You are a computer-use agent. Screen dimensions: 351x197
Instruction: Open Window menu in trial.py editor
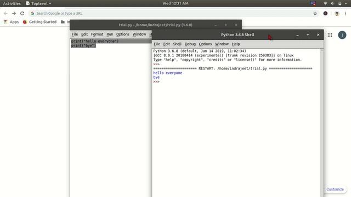(x=139, y=34)
